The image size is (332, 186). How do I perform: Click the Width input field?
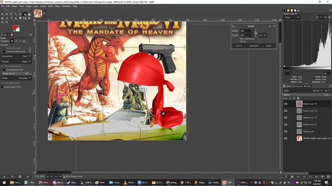click(x=245, y=31)
